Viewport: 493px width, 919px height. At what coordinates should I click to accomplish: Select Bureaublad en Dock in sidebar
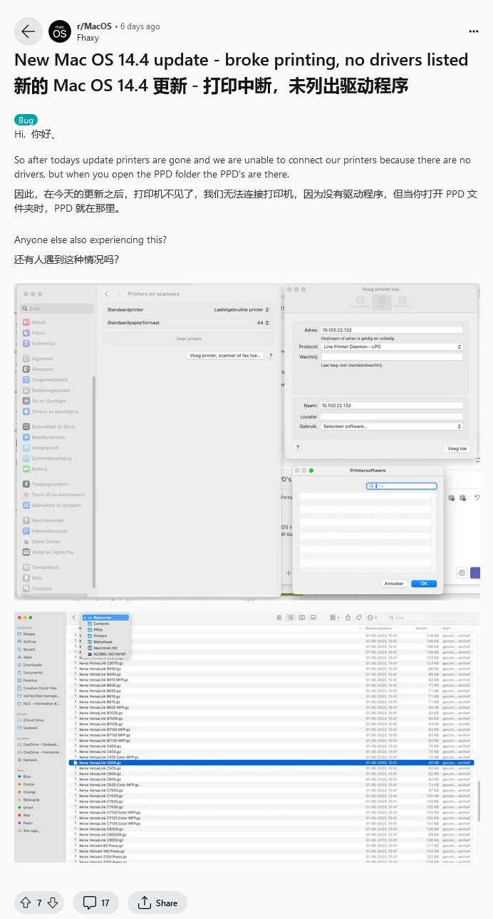[x=49, y=426]
